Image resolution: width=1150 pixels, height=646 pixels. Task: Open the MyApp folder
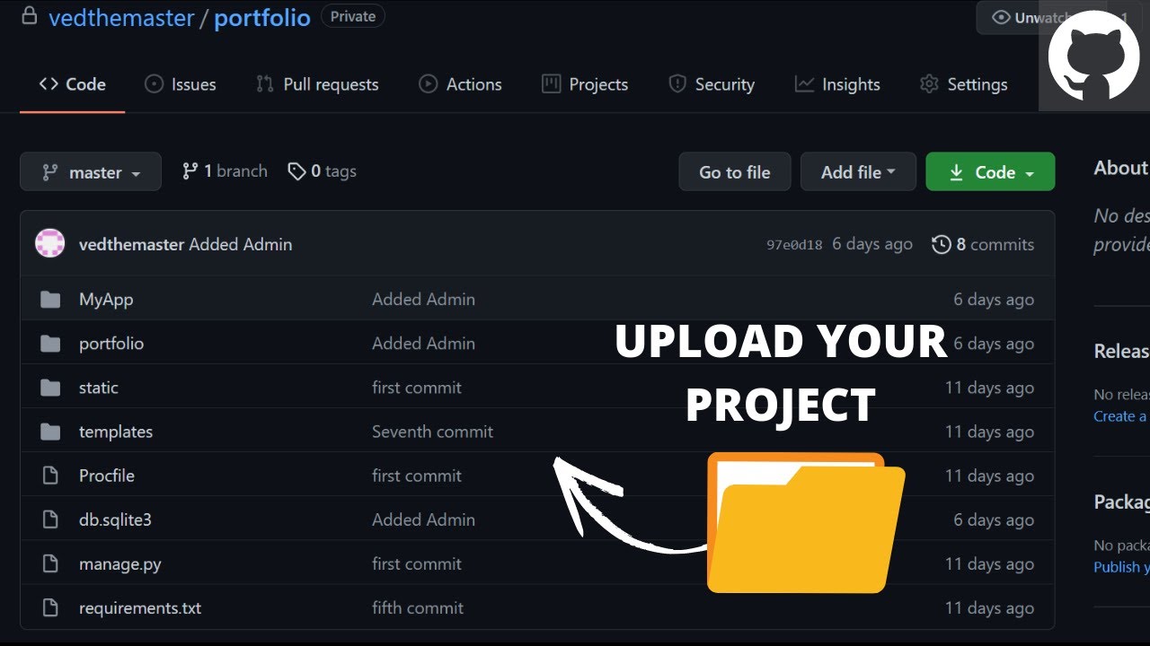point(106,300)
